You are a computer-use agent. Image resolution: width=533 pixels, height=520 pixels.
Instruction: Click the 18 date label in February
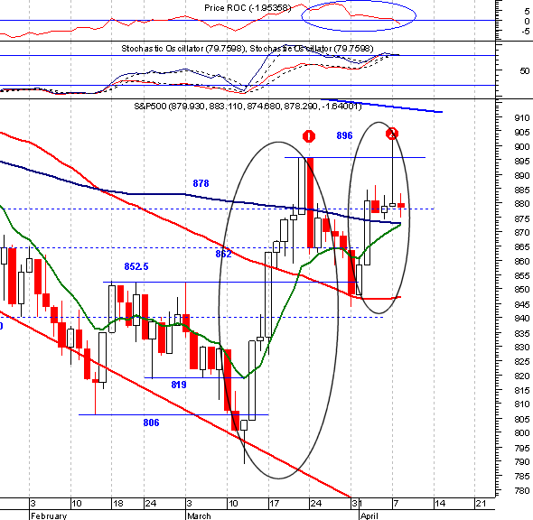point(118,504)
